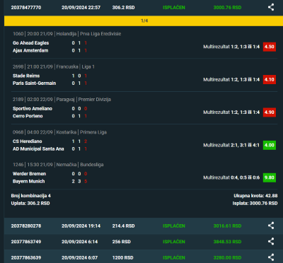Viewport: 283px width, 263px height.
Task: Click stake amount 1200 RSD
Action: click(123, 257)
